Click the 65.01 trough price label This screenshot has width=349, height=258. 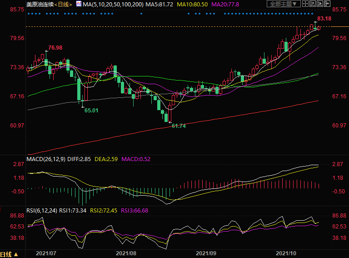tap(91, 110)
